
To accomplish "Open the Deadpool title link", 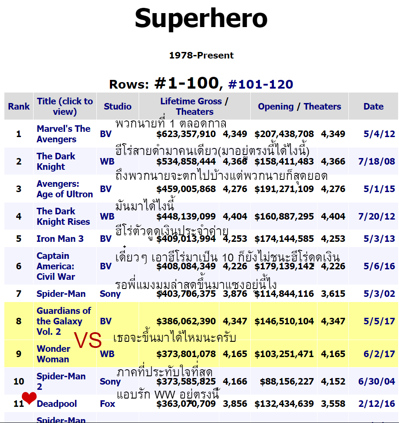I will tap(57, 404).
